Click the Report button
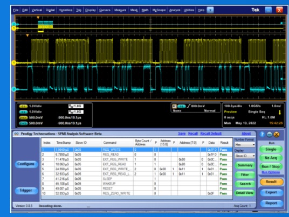 click(x=271, y=203)
